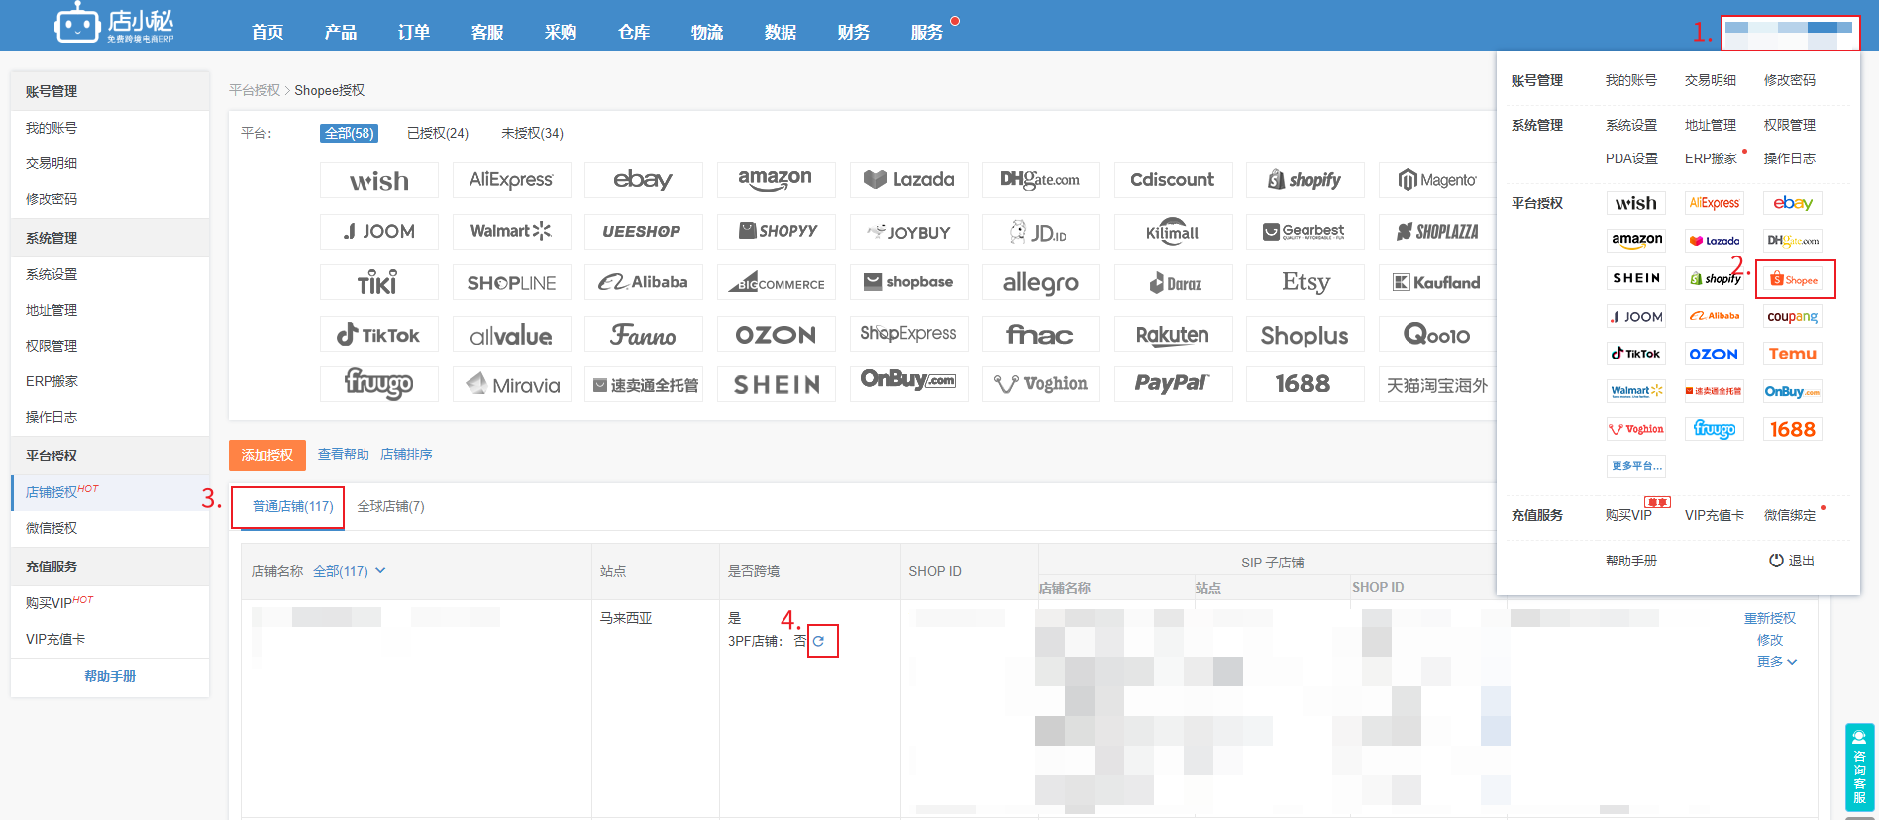Screen dimensions: 1879x820
Task: Refresh the 3PF店铺 status icon
Action: (819, 641)
